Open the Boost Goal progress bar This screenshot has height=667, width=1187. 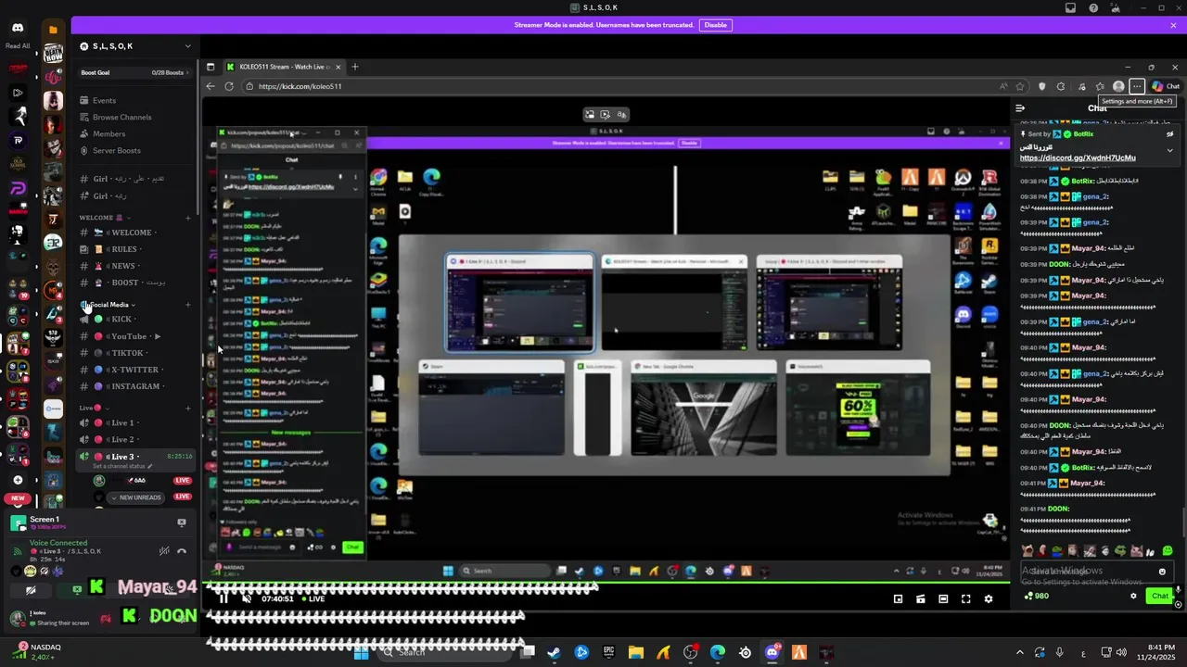pyautogui.click(x=135, y=72)
